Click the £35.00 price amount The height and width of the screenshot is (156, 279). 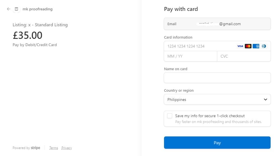(27, 36)
